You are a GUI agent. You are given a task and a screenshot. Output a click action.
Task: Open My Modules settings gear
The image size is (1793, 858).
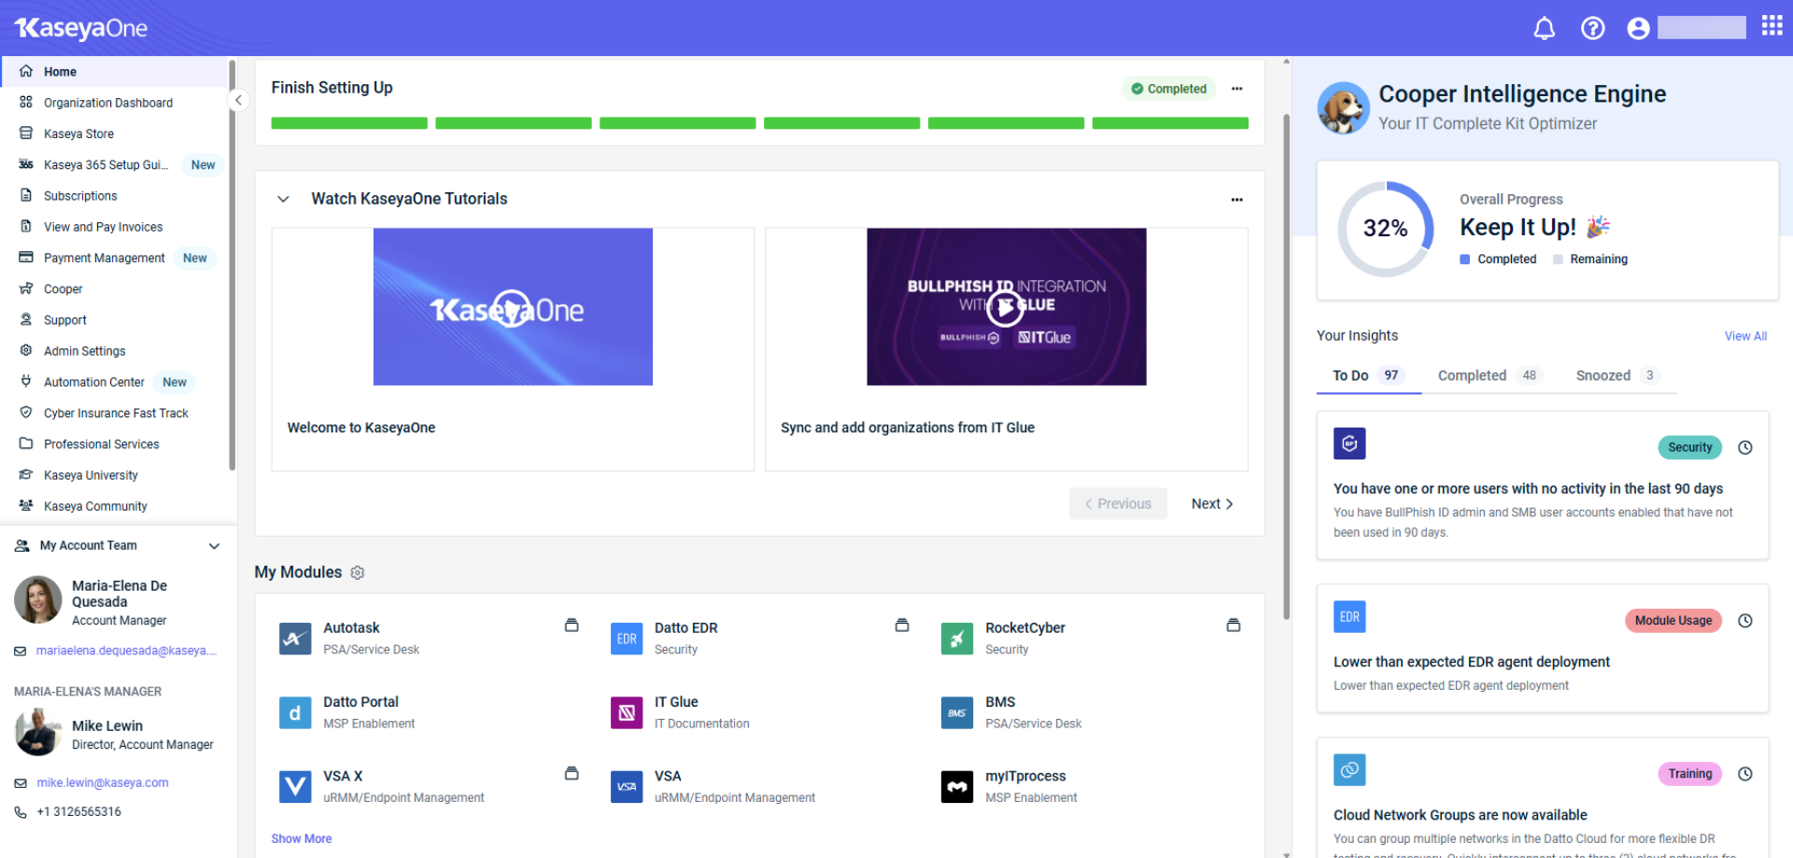[358, 572]
